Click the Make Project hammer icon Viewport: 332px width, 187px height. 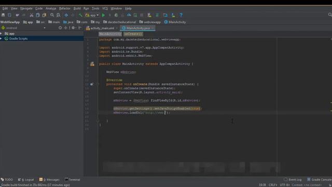tap(80, 15)
